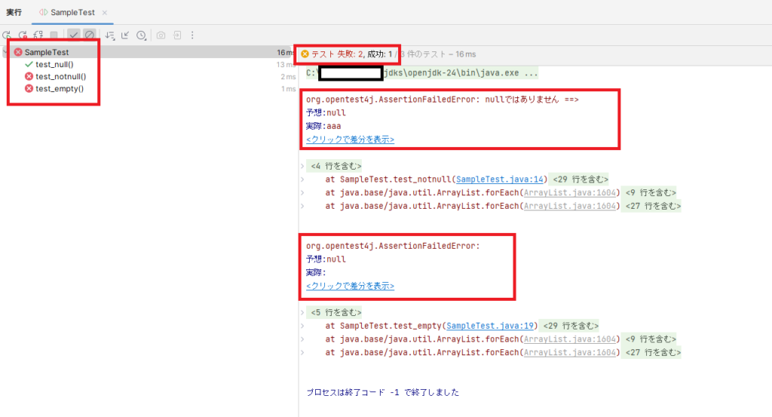Viewport: 772px width, 417px height.
Task: Close the SampleTest tab
Action: click(x=104, y=12)
